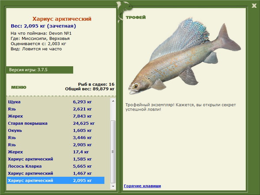
Task: Click the scrollbar up arrow in fish list
Action: tap(113, 101)
